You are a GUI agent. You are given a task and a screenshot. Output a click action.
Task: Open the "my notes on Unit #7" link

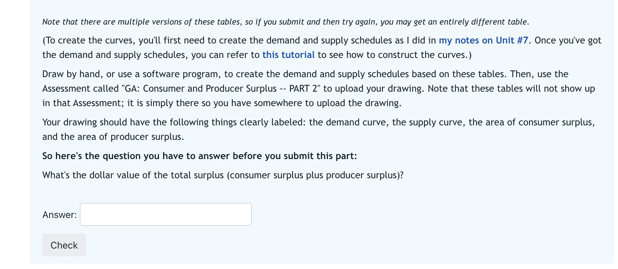click(x=483, y=41)
